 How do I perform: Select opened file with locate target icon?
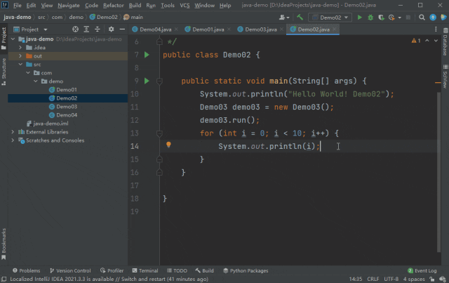point(74,29)
